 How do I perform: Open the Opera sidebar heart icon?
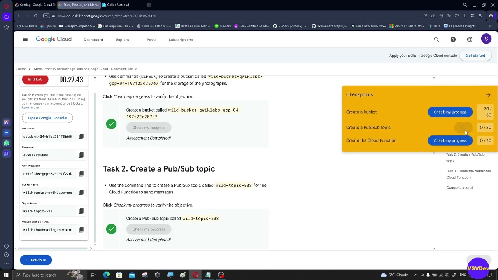pyautogui.click(x=6, y=247)
